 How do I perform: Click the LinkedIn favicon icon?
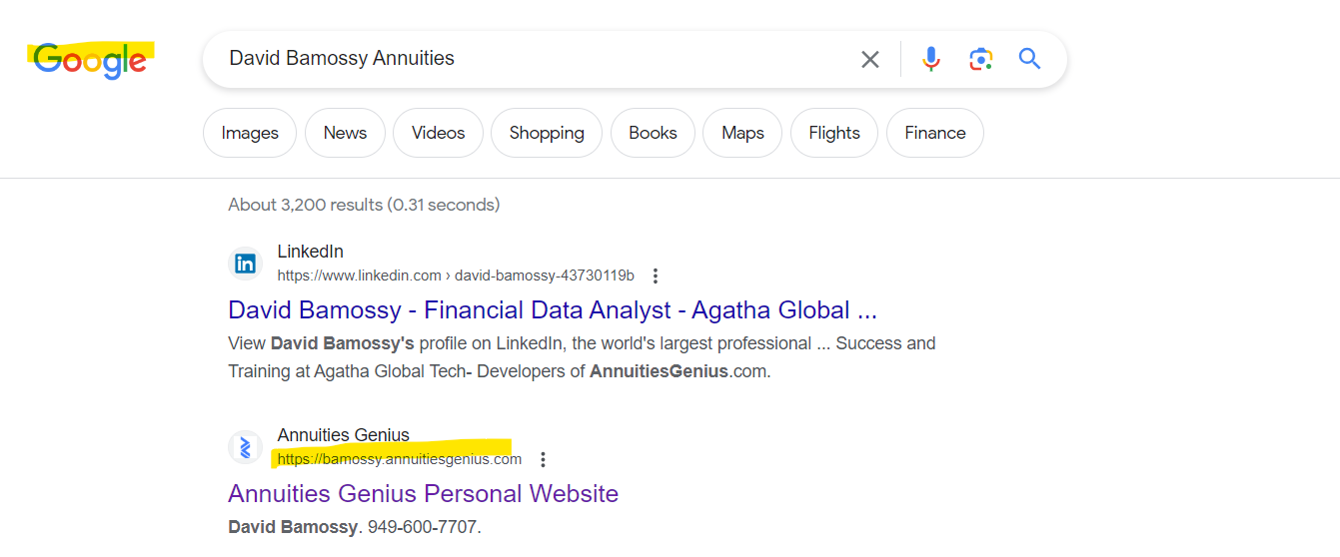point(245,264)
